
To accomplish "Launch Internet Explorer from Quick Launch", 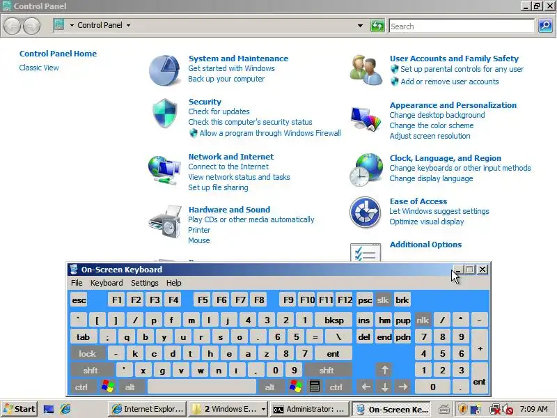I will (x=65, y=409).
